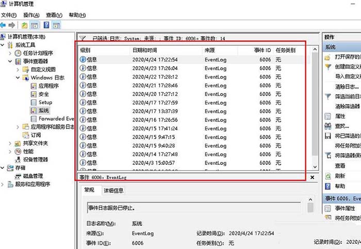Click the blue help icon in toolbar
Screen dimensions: 361x249
(x=46, y=25)
